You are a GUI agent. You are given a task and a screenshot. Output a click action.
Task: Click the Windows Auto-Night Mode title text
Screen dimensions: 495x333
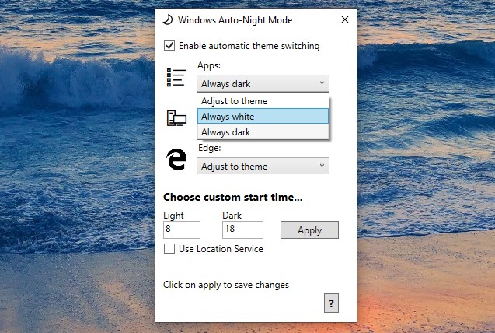(x=235, y=20)
